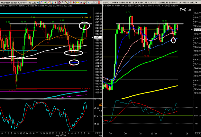Click the 1845.00 level on 15-Min price axis
The height and width of the screenshot is (137, 201).
(x=98, y=13)
